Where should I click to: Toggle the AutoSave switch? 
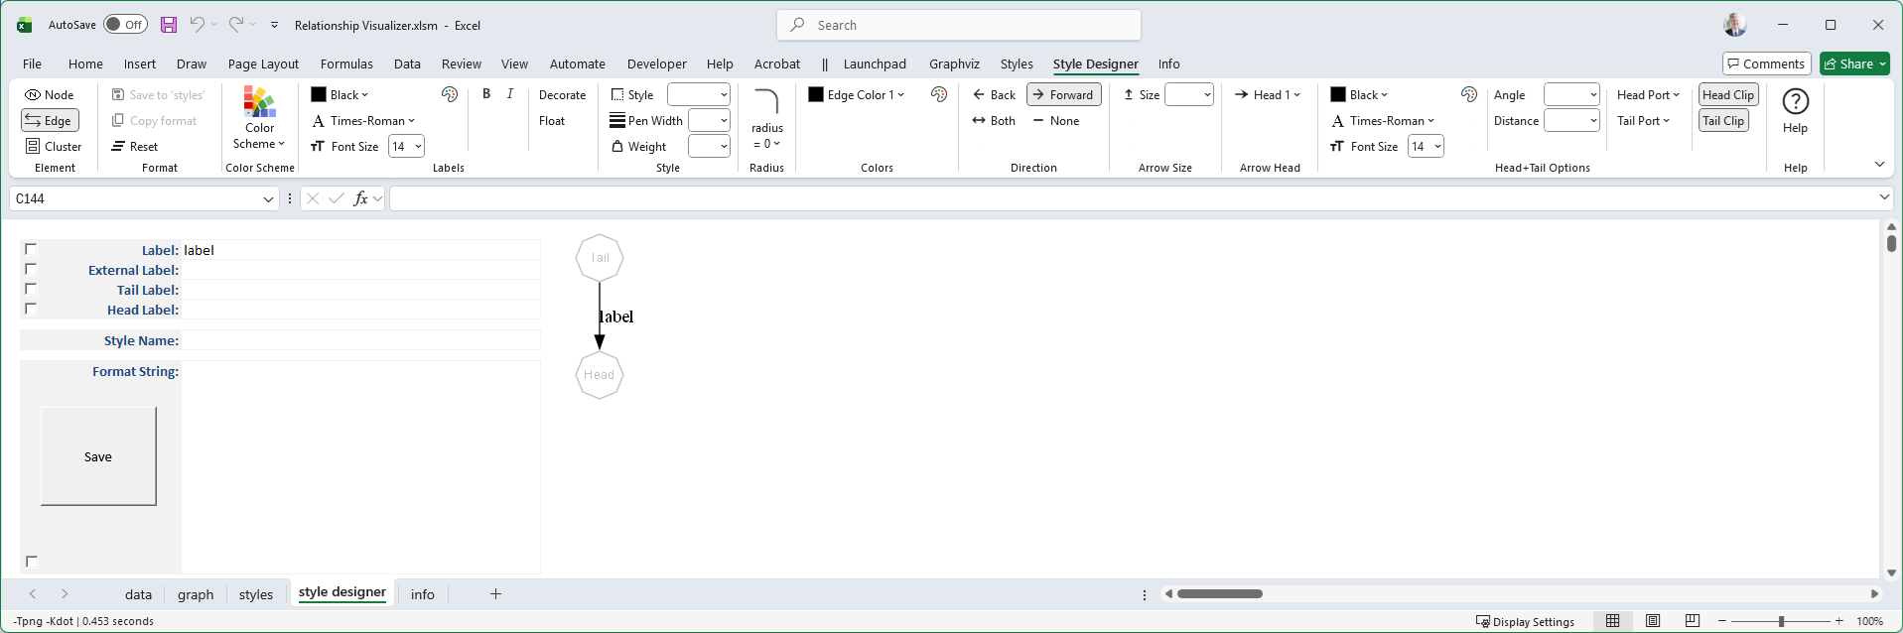tap(125, 25)
